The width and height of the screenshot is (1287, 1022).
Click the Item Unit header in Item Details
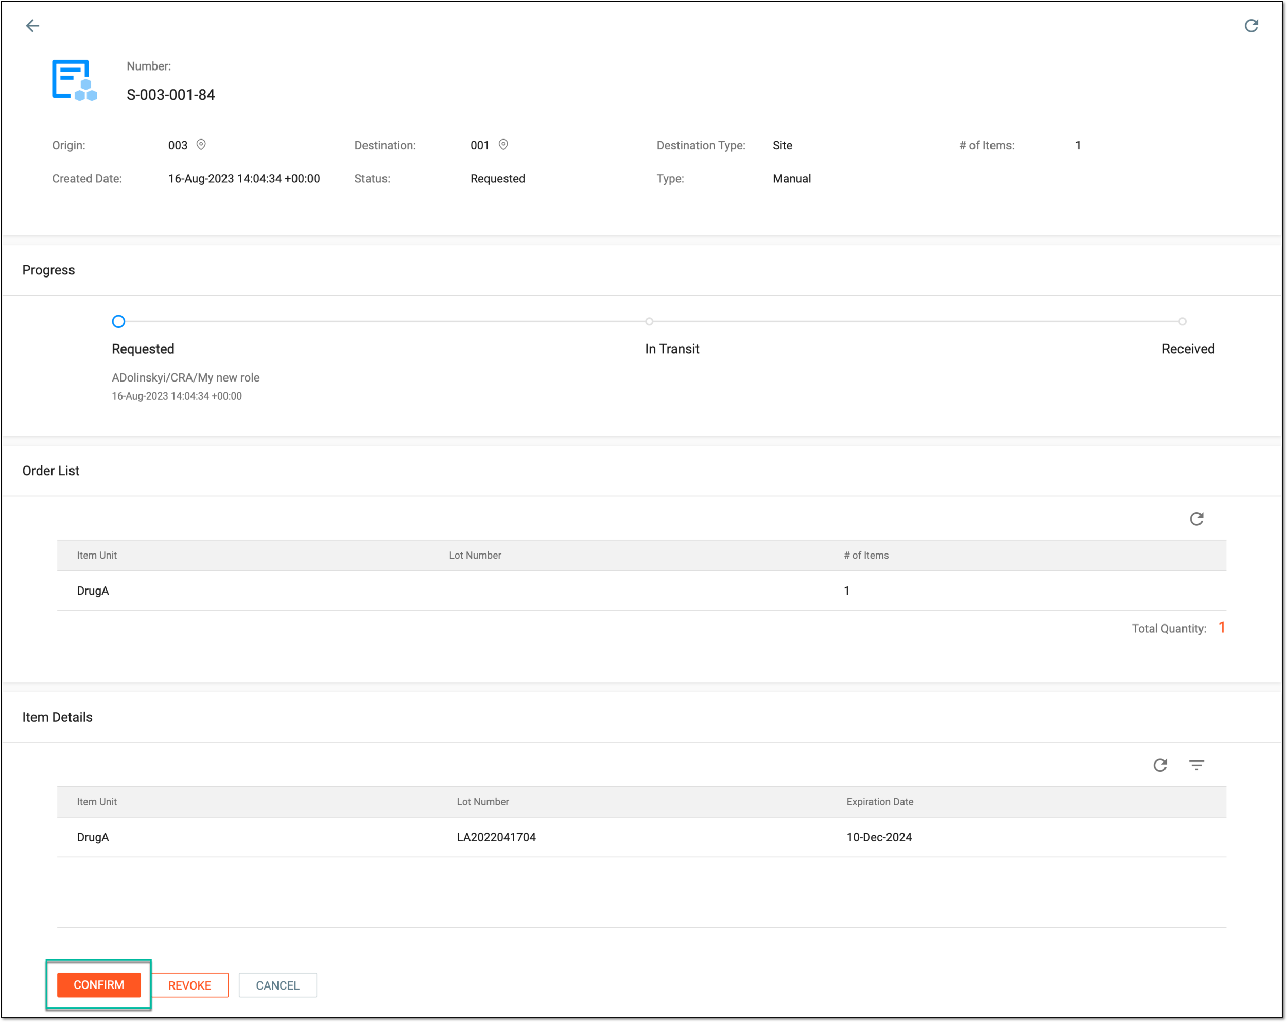coord(97,802)
